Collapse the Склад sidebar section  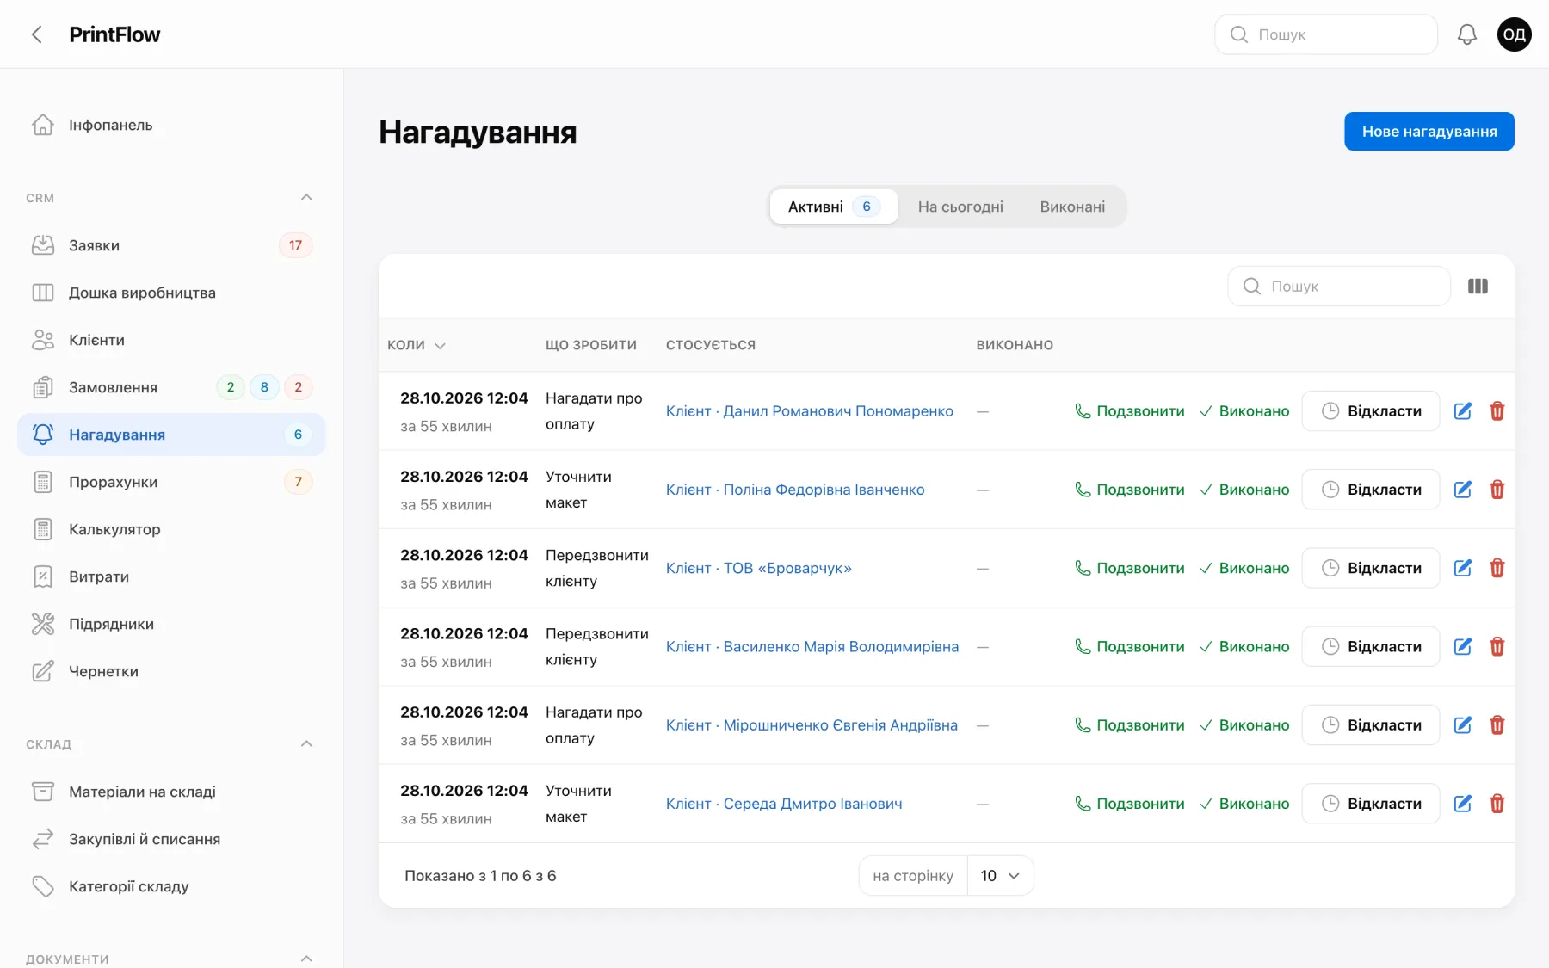tap(306, 744)
